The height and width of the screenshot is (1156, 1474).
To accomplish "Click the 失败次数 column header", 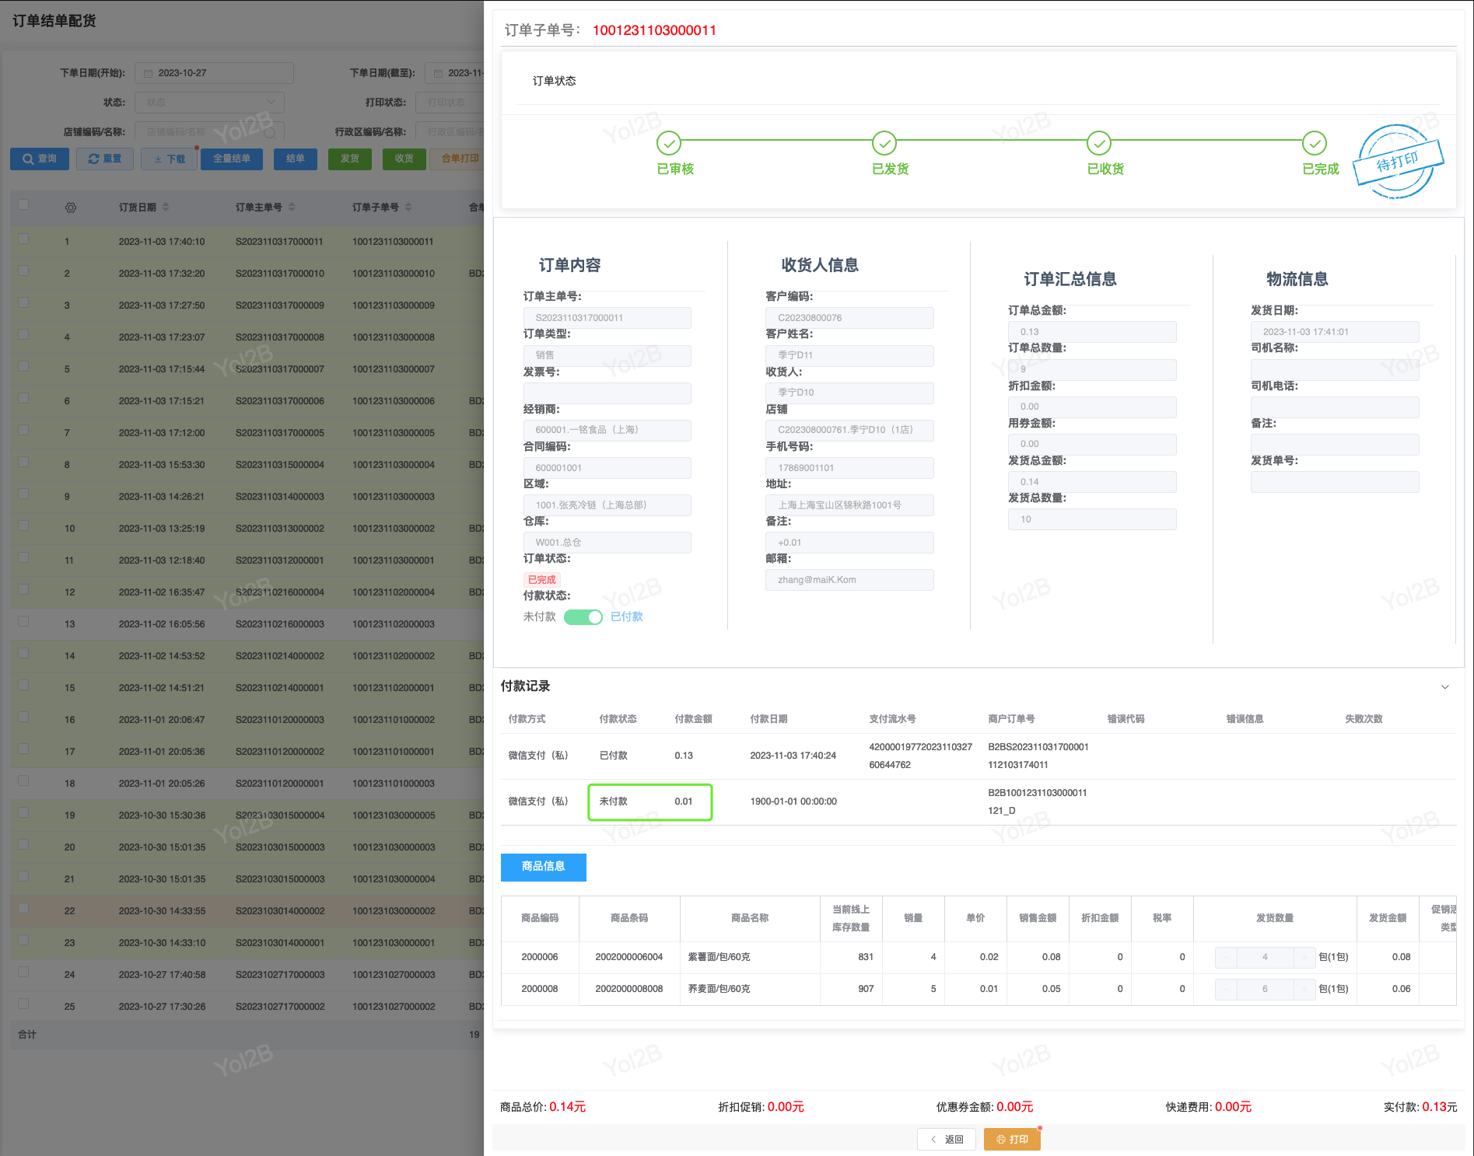I will (x=1364, y=719).
